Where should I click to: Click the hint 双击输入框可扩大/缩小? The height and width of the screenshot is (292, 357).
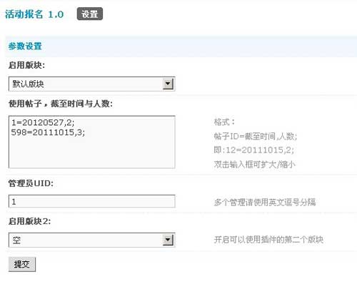[x=255, y=164]
